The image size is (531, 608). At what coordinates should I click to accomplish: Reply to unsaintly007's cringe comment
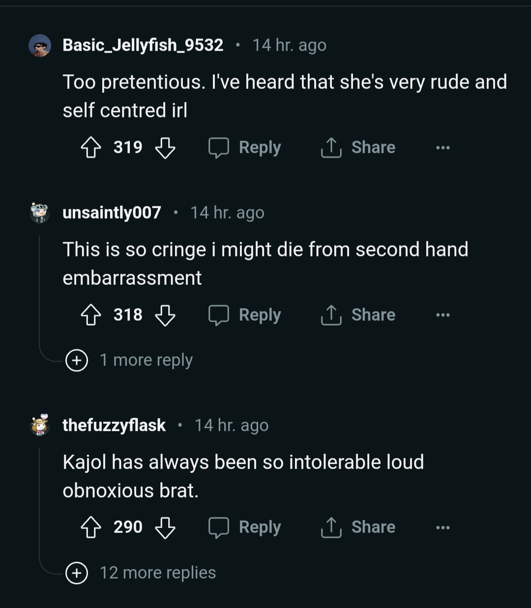[x=245, y=315]
